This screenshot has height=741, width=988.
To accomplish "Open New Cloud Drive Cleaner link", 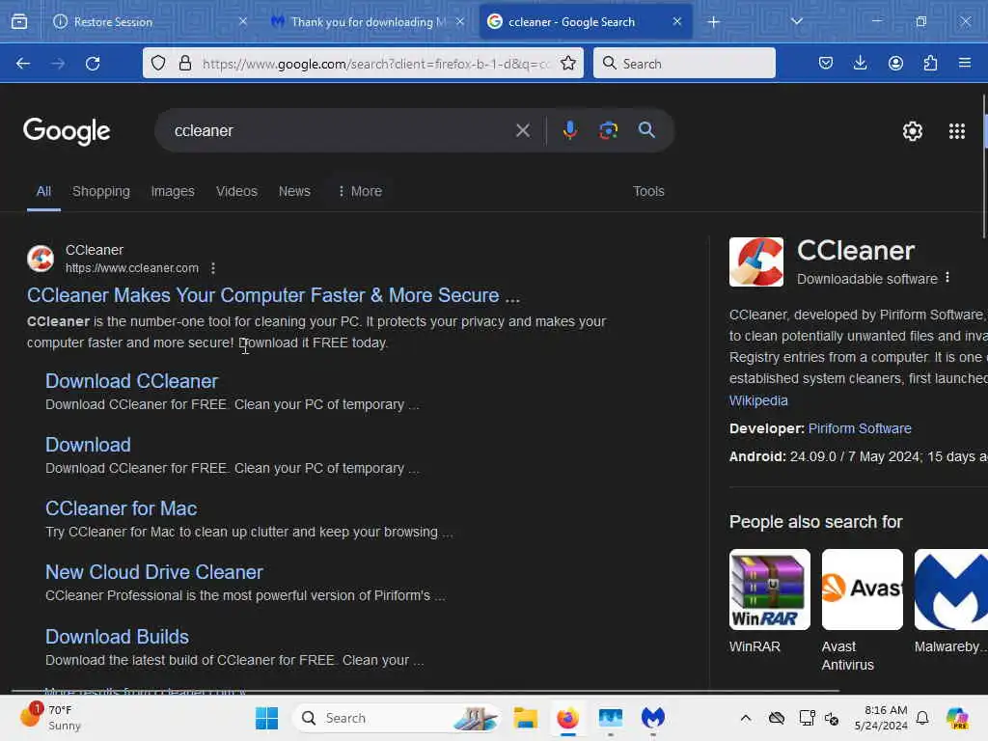I will pyautogui.click(x=154, y=572).
